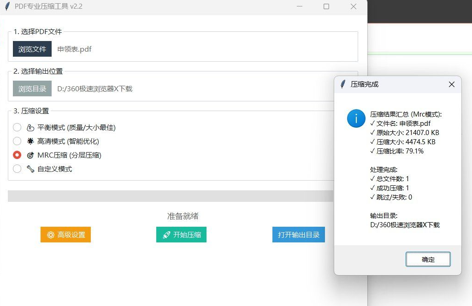This screenshot has height=306, width=472.
Task: Maximize the PDF compression tool window
Action: click(326, 6)
